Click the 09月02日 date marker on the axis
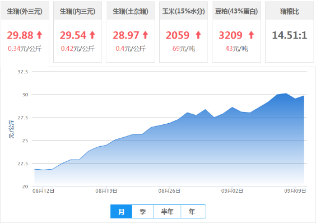Viewport: 316px width, 224px height. pyautogui.click(x=232, y=191)
